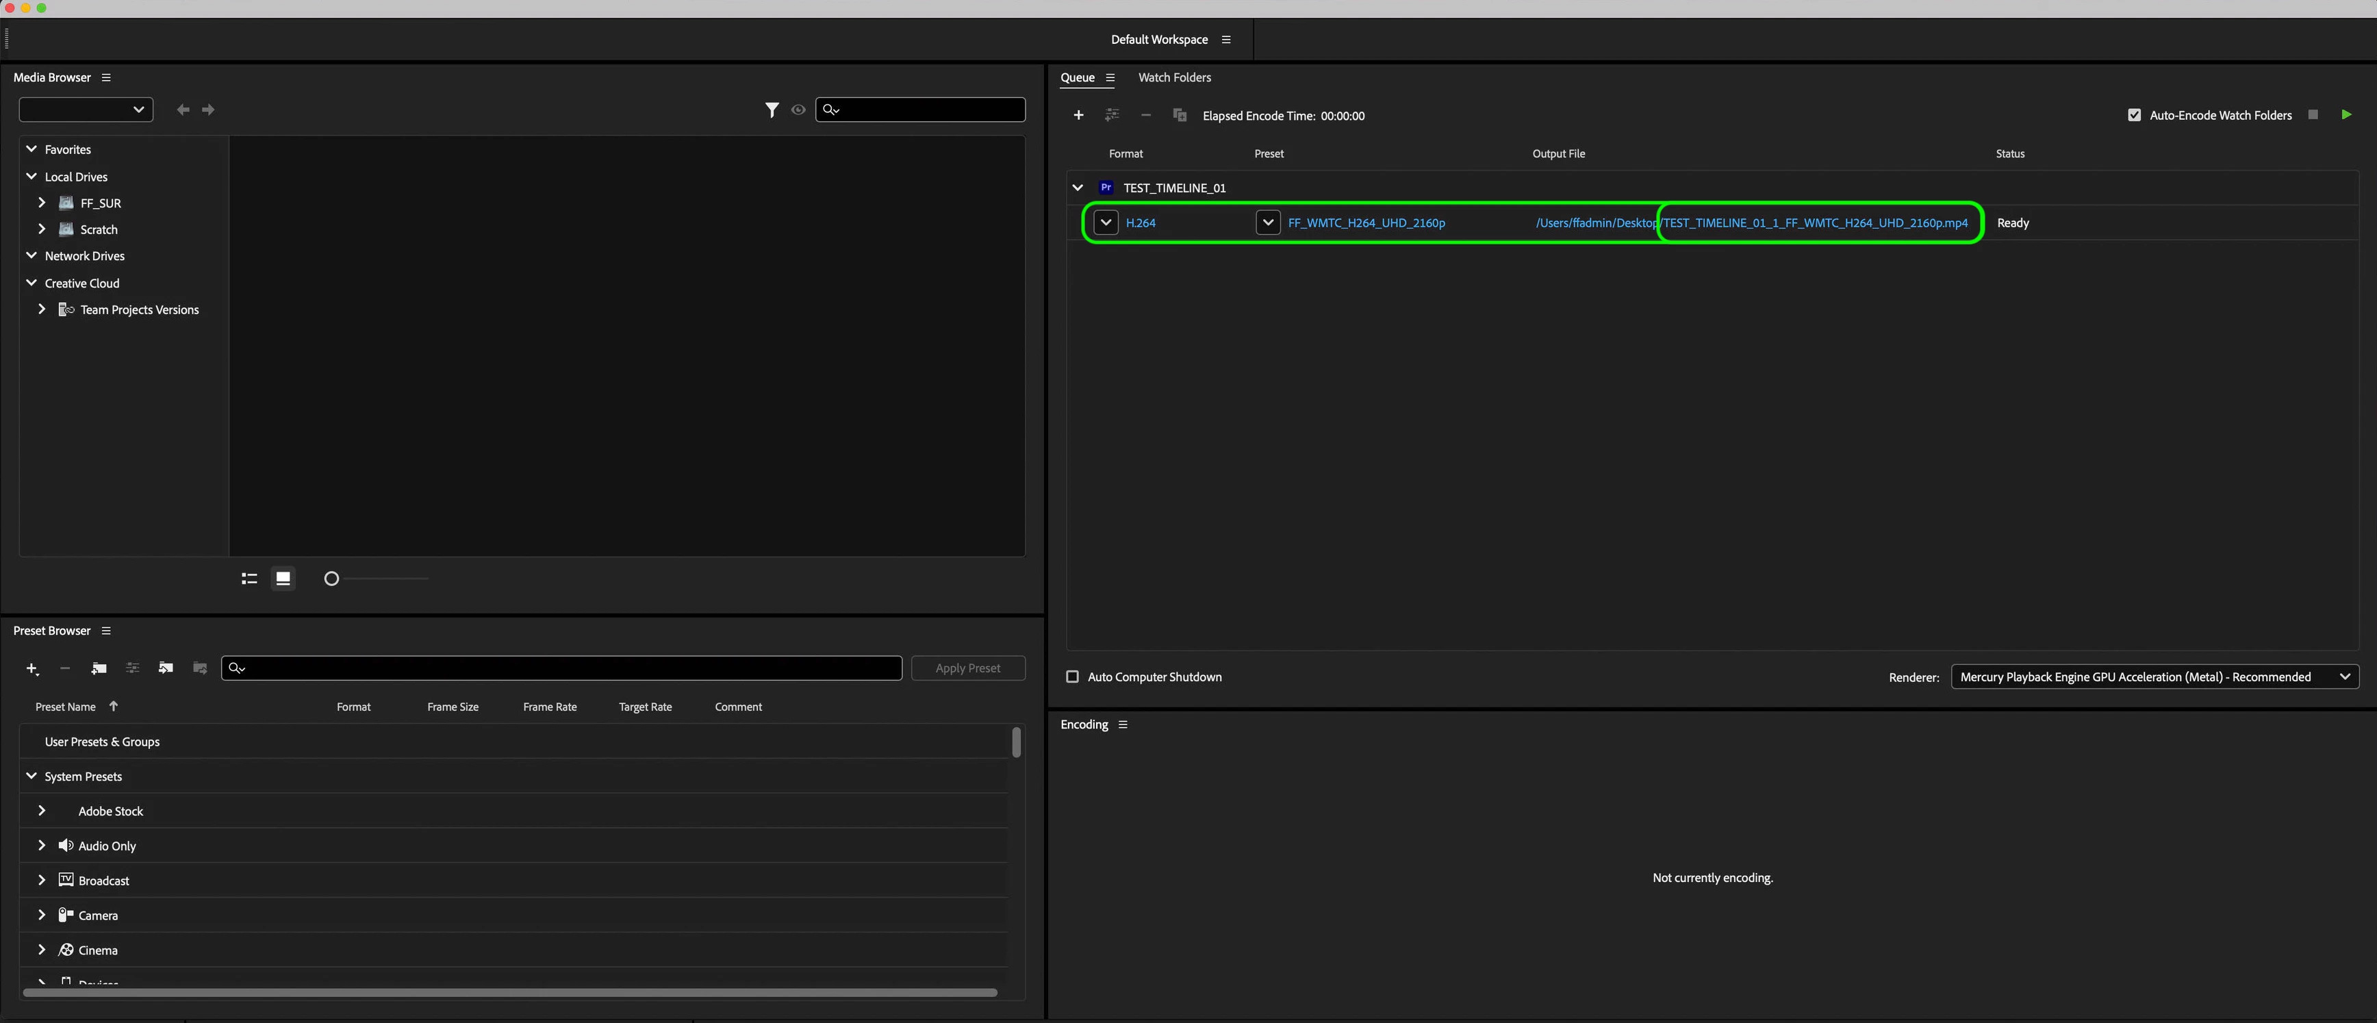The image size is (2377, 1023).
Task: Open the Default Workspace menu
Action: pos(1225,40)
